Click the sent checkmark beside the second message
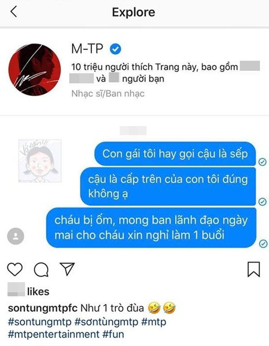This screenshot has height=346, width=269. [262, 201]
